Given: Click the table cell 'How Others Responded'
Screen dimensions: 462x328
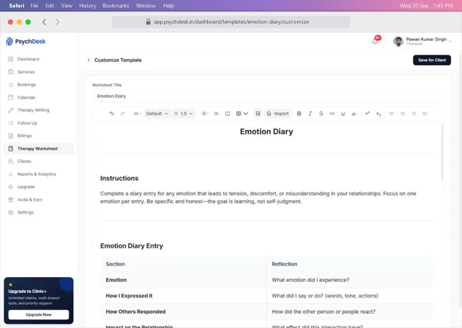Looking at the screenshot, I should tap(184, 311).
